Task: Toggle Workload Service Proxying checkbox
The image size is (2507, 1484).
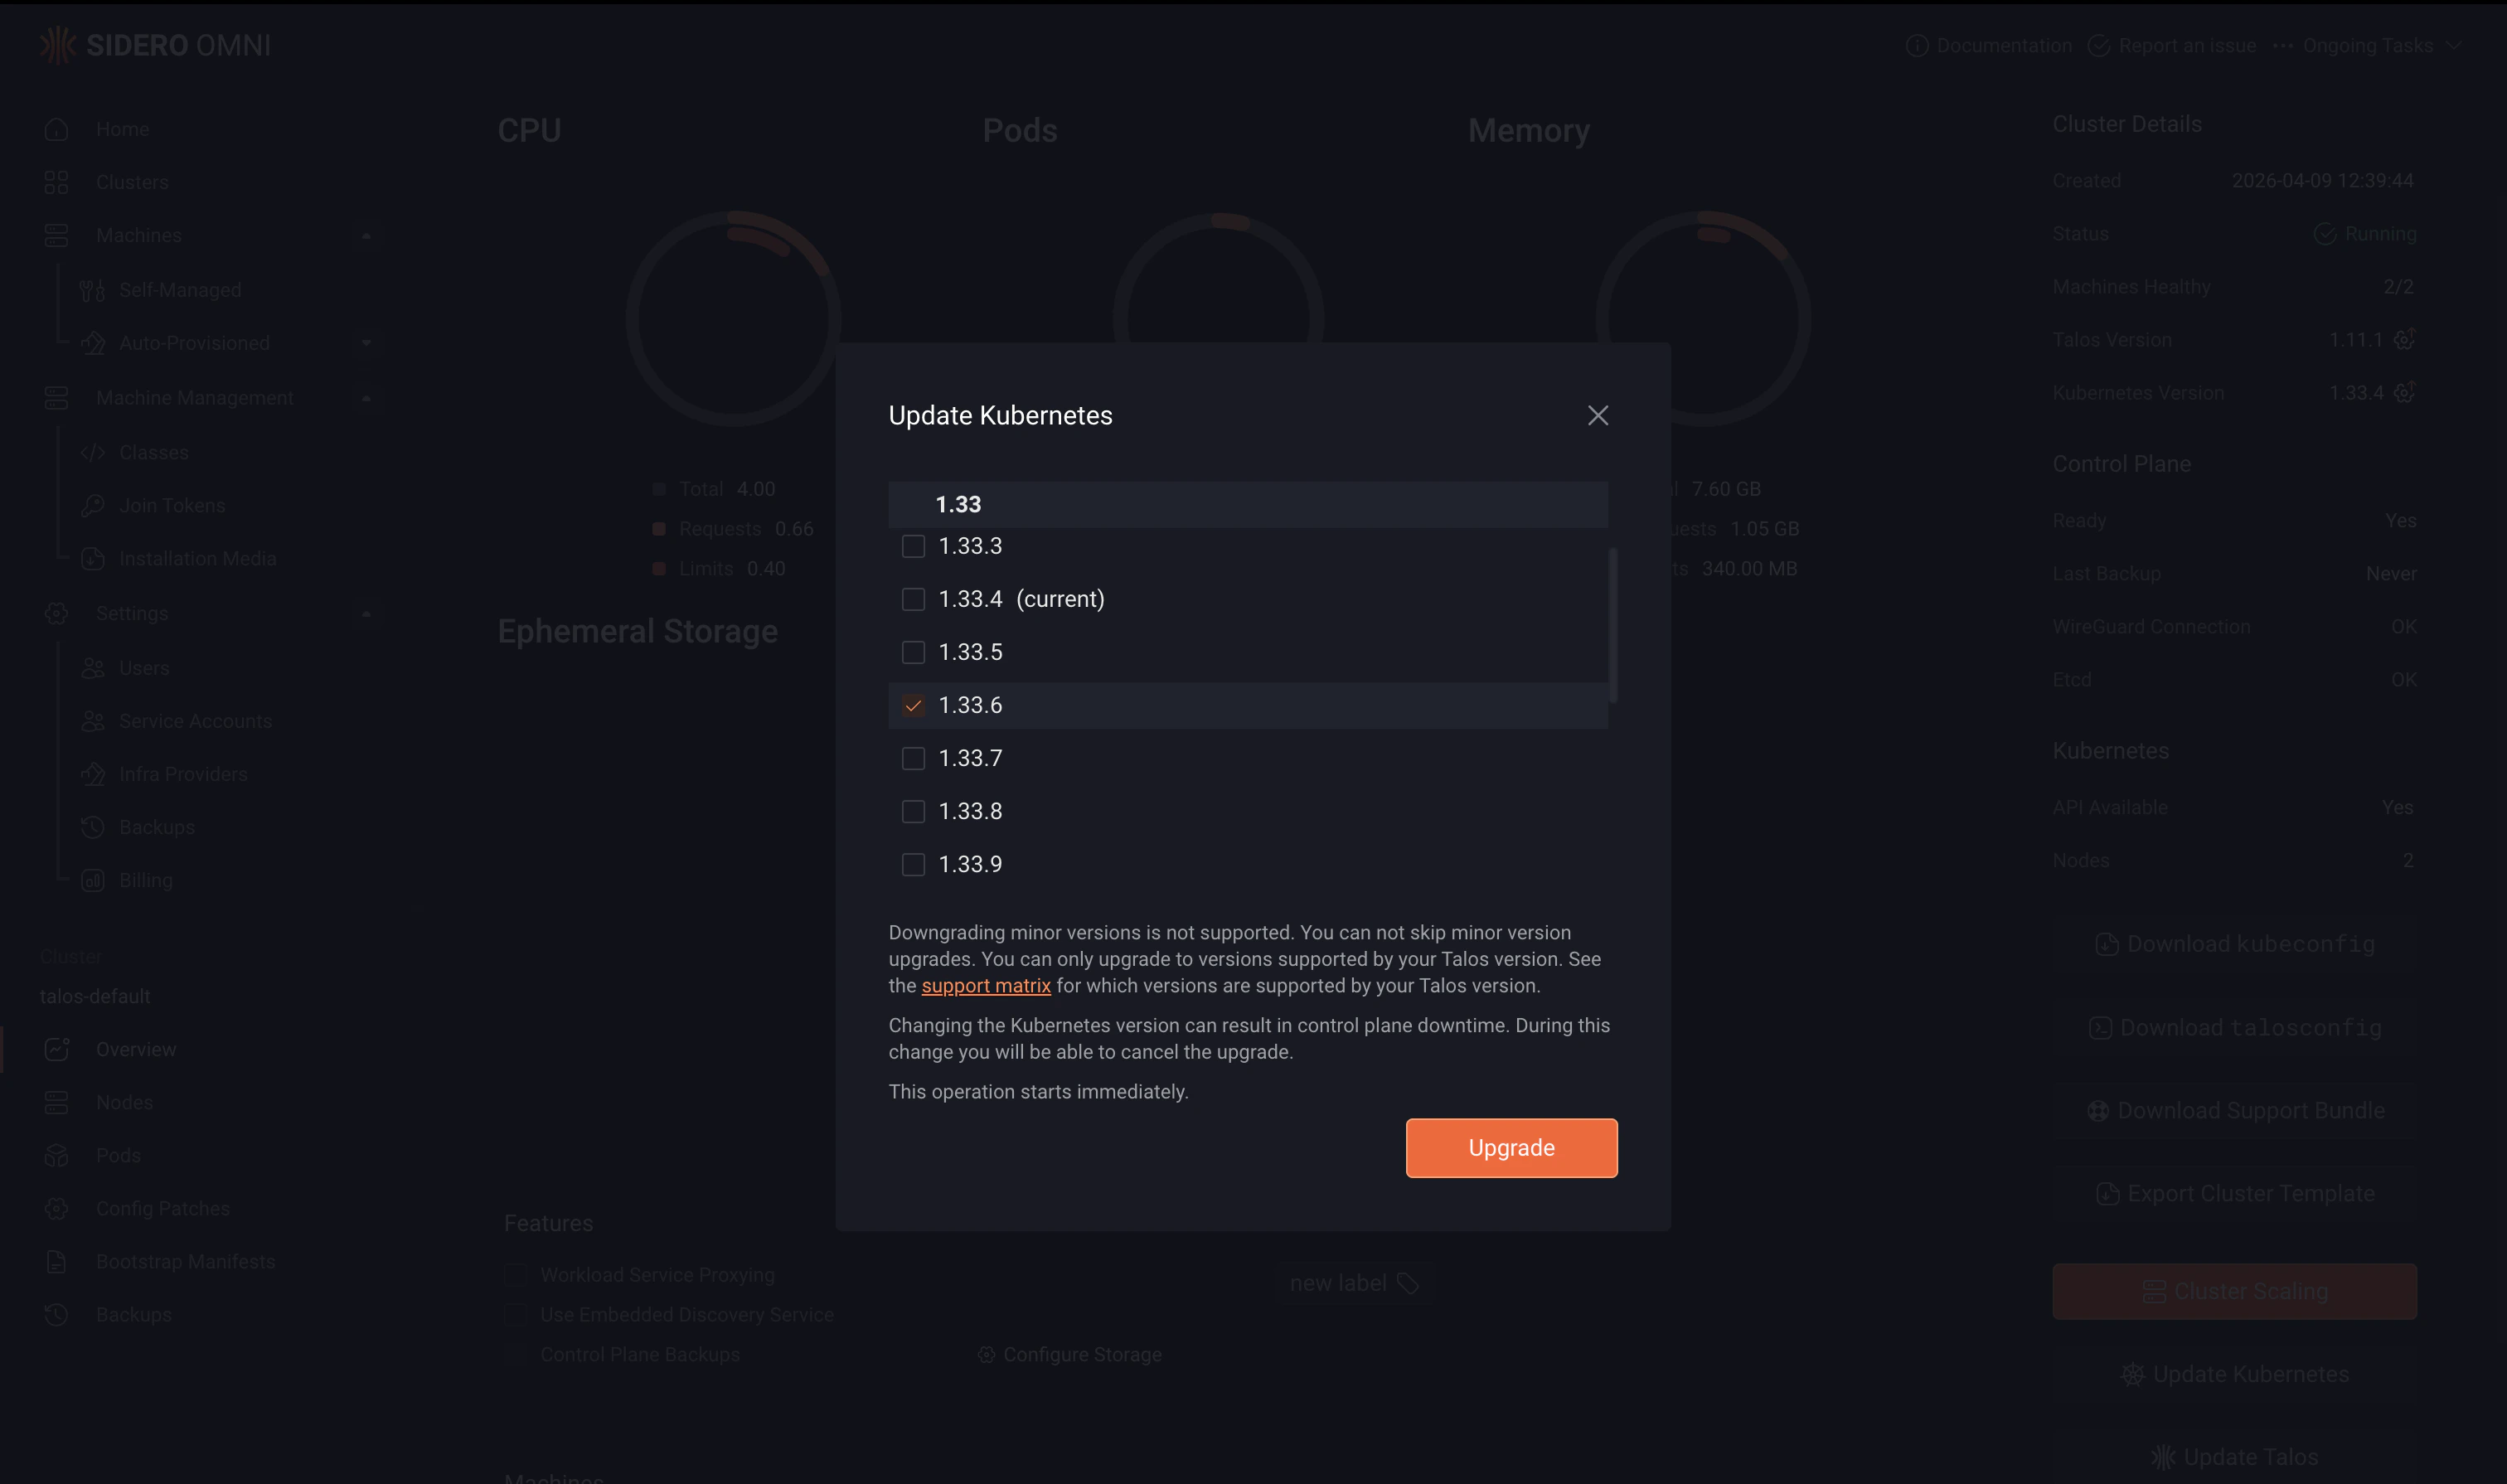Action: (x=516, y=1275)
